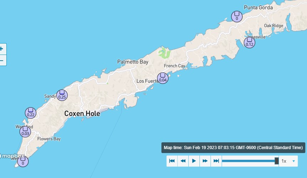Open the 0.03 gauge marker at West End

tap(25, 132)
